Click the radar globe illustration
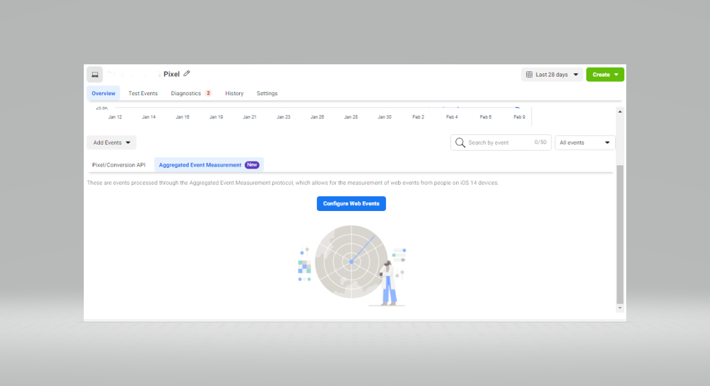Image resolution: width=710 pixels, height=386 pixels. tap(351, 261)
